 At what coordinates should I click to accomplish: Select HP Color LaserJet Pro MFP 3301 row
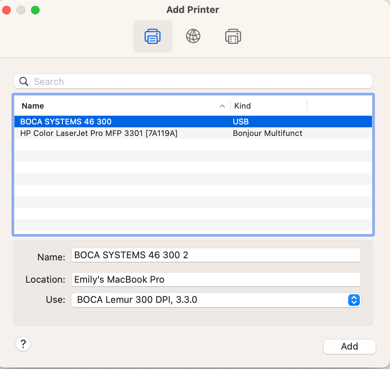click(x=193, y=133)
